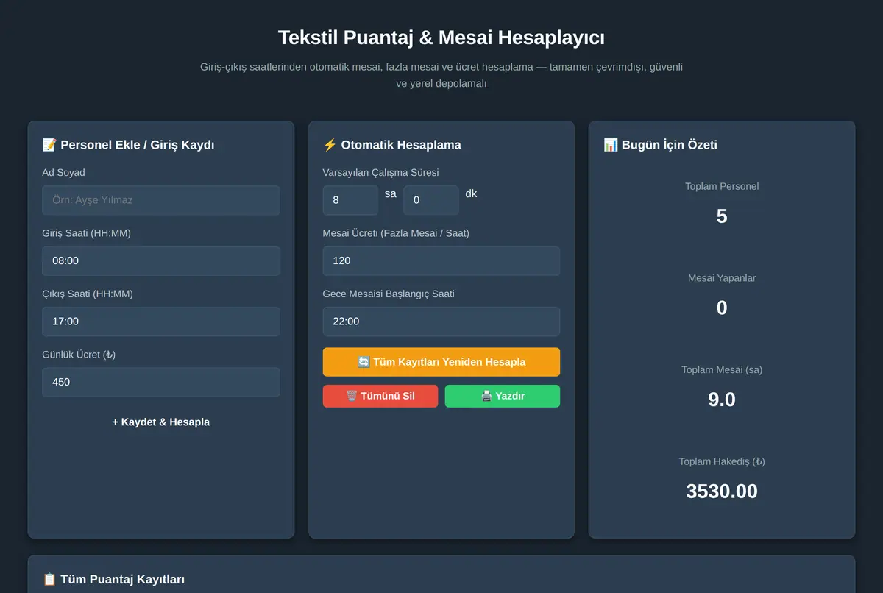
Task: Click the Toplam Hakediş (₺) label
Action: pos(722,462)
